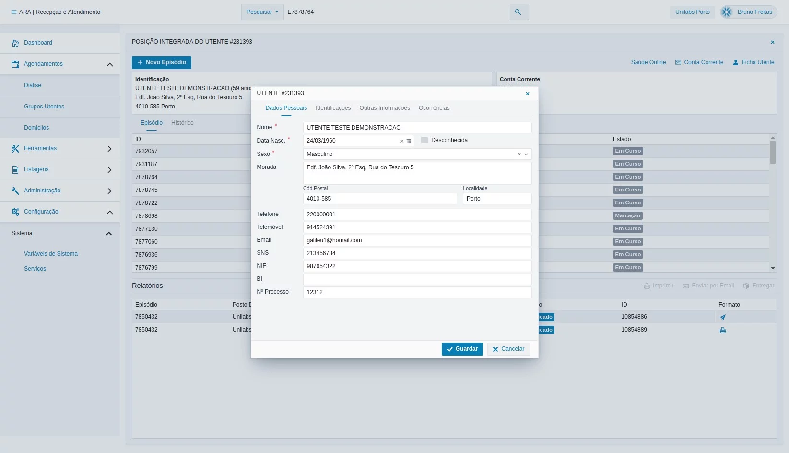Clear the Data Nasc. date value

[x=402, y=141]
